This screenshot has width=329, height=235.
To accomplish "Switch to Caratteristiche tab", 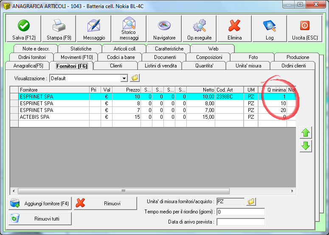I will point(169,49).
